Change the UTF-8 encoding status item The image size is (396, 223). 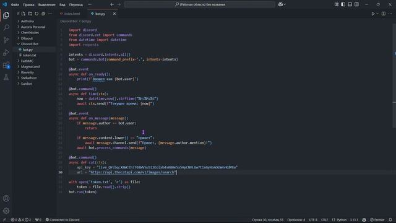313,220
